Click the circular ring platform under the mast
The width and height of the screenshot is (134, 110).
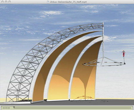point(104,64)
